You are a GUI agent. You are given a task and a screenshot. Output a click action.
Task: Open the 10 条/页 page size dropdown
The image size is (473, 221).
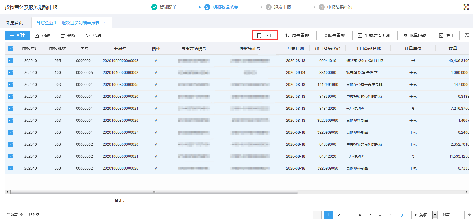point(424,215)
